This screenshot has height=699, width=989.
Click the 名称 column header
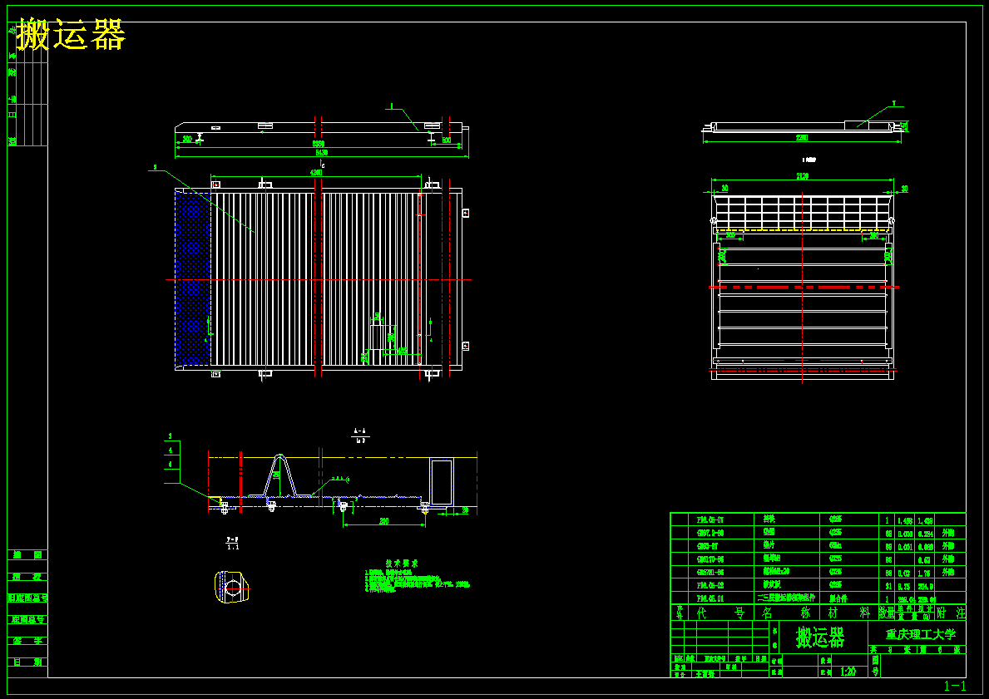click(787, 613)
